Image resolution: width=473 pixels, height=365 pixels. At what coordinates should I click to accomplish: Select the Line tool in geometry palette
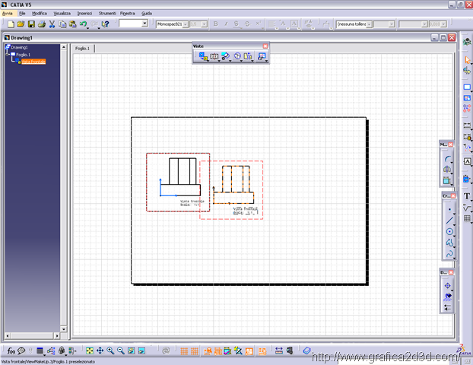449,220
